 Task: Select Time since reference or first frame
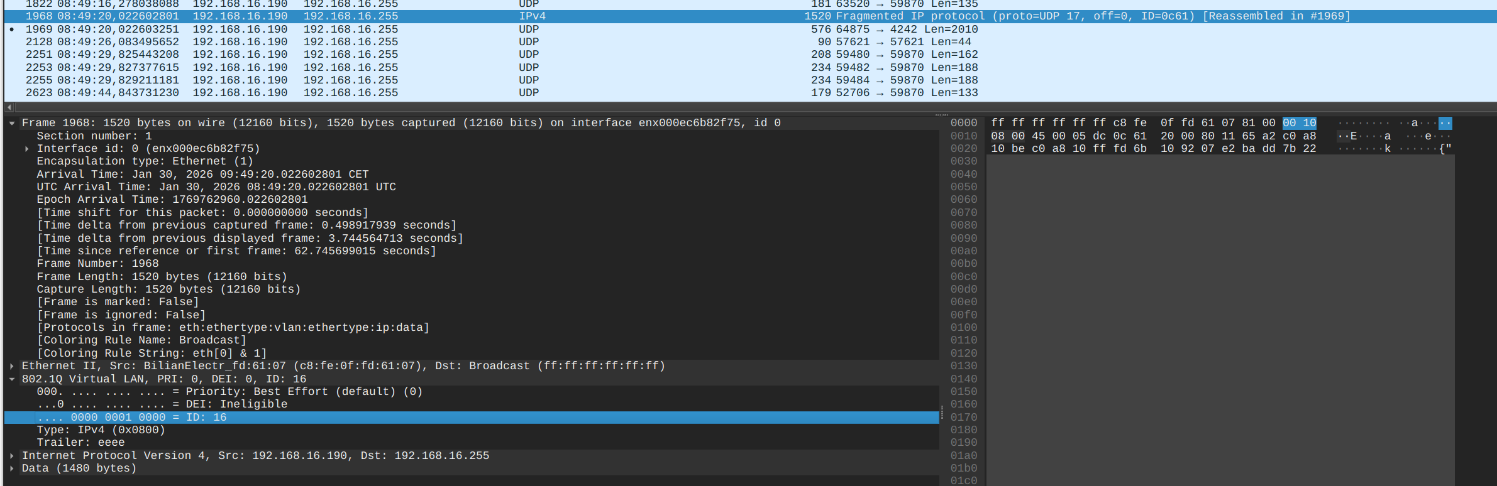[236, 251]
